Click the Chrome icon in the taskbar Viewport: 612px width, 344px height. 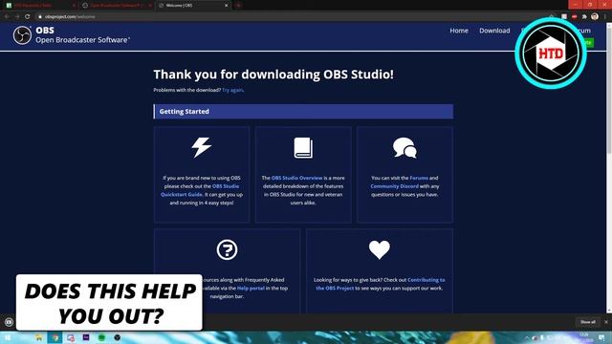coord(55,337)
